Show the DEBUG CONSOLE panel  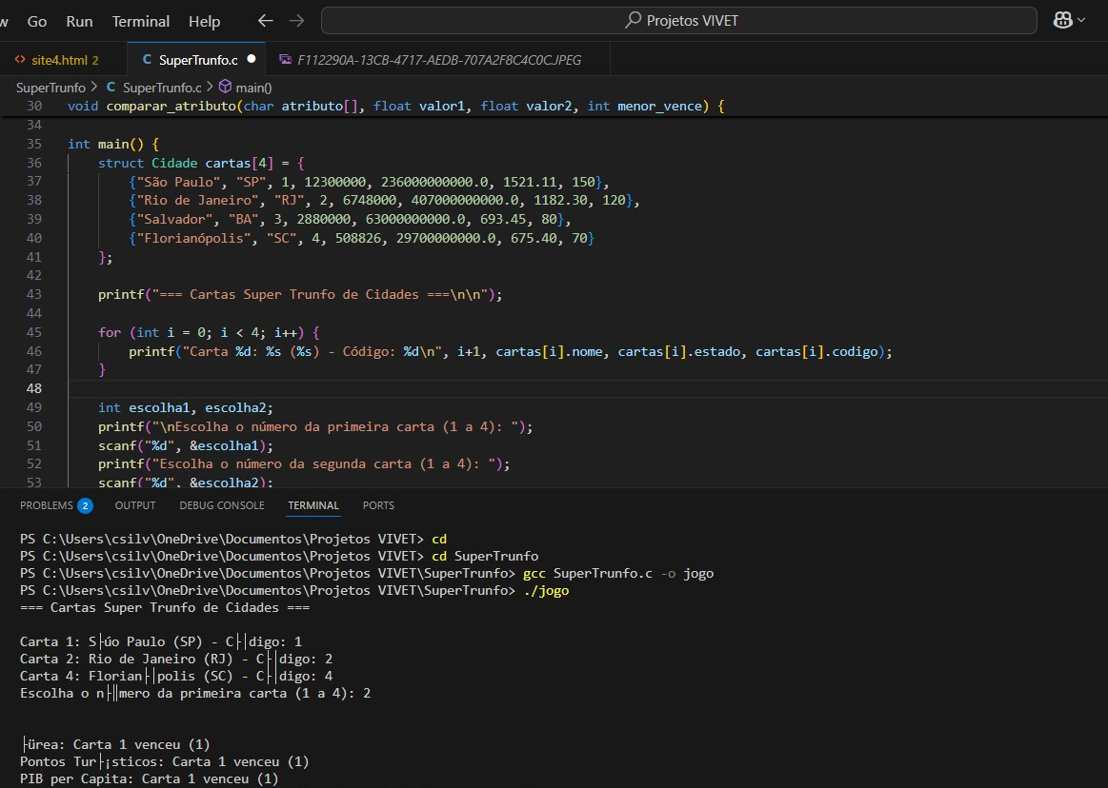point(221,505)
